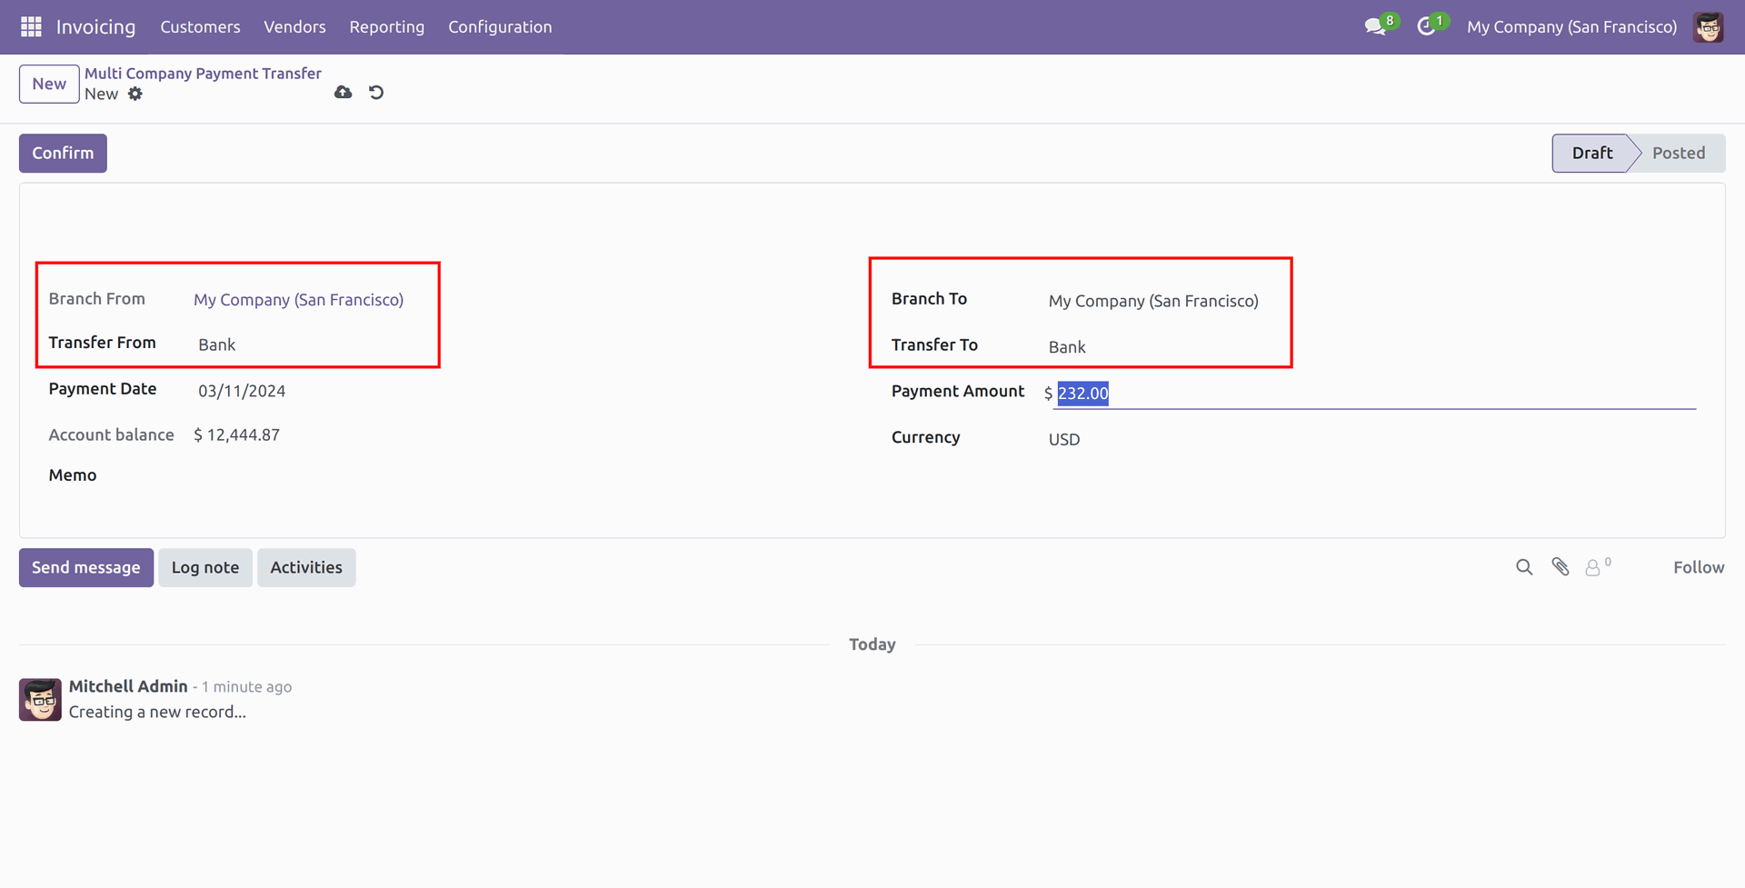The image size is (1745, 888).
Task: Save record manually with cloud icon
Action: point(343,93)
